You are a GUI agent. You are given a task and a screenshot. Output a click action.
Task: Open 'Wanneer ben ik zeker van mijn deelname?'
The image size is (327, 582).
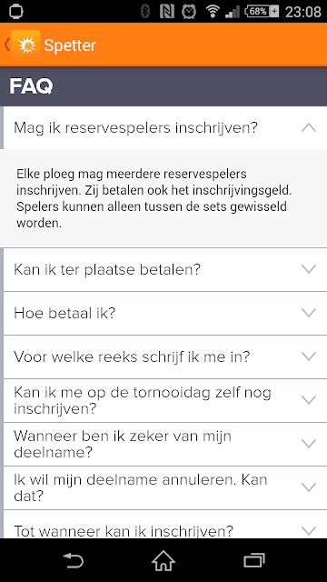[x=165, y=444]
